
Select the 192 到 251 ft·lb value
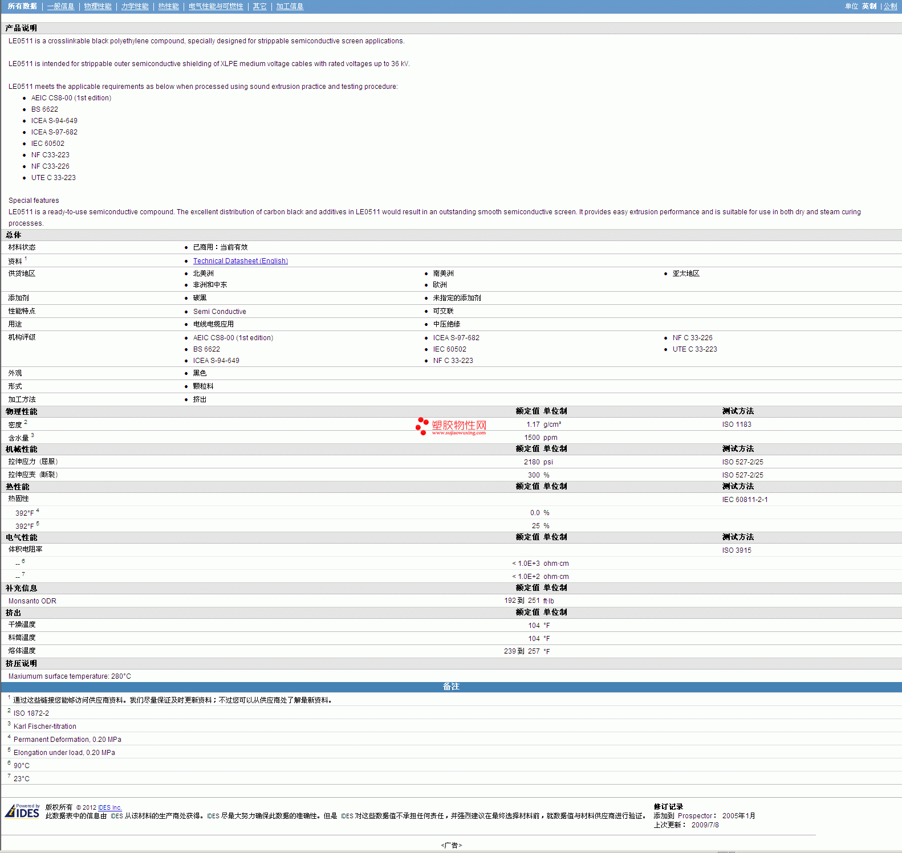(529, 601)
